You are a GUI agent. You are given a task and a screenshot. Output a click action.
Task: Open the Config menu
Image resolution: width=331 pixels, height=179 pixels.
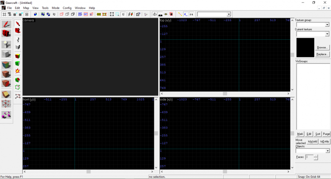pos(67,8)
